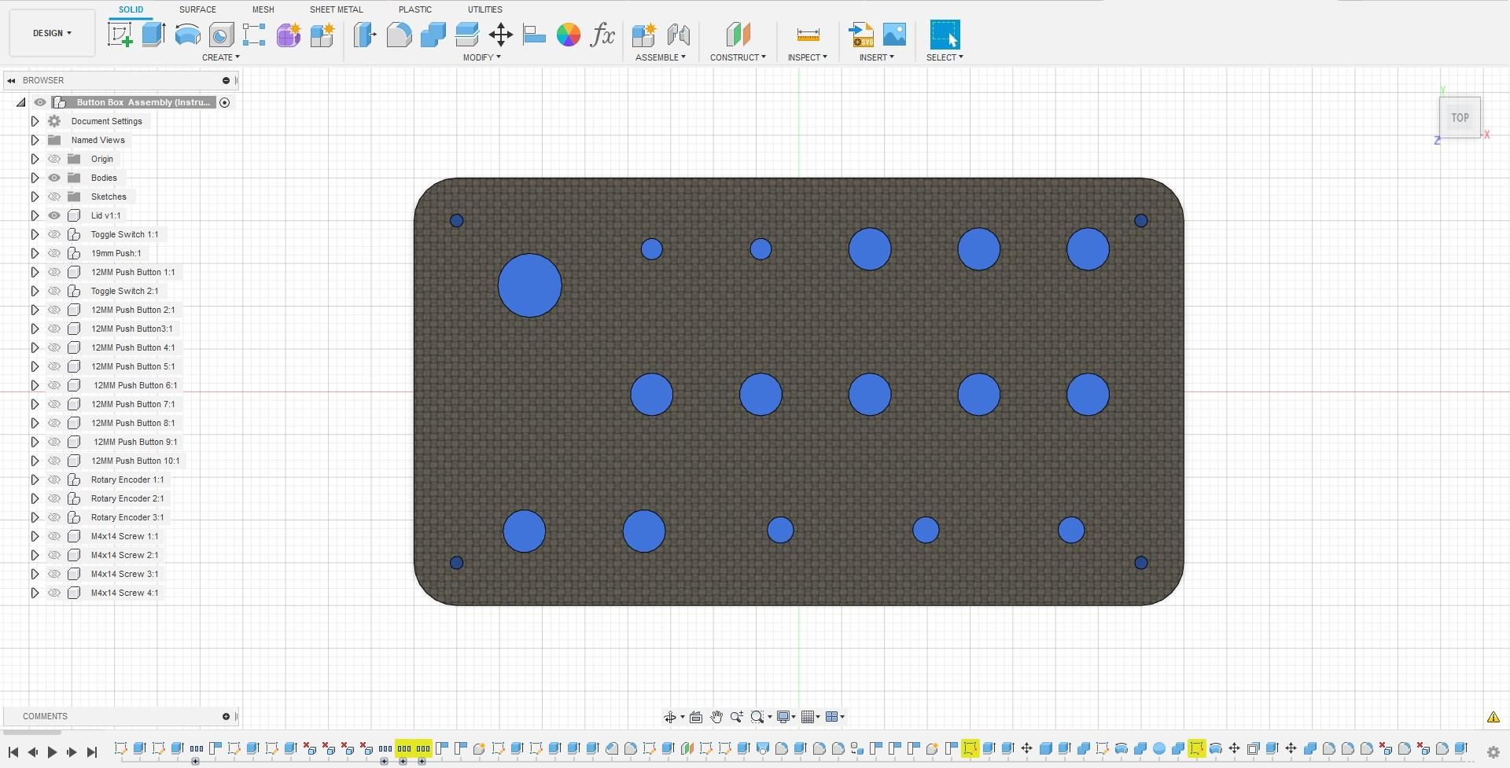Hide the Bodies folder
Image resolution: width=1510 pixels, height=768 pixels.
[x=53, y=178]
